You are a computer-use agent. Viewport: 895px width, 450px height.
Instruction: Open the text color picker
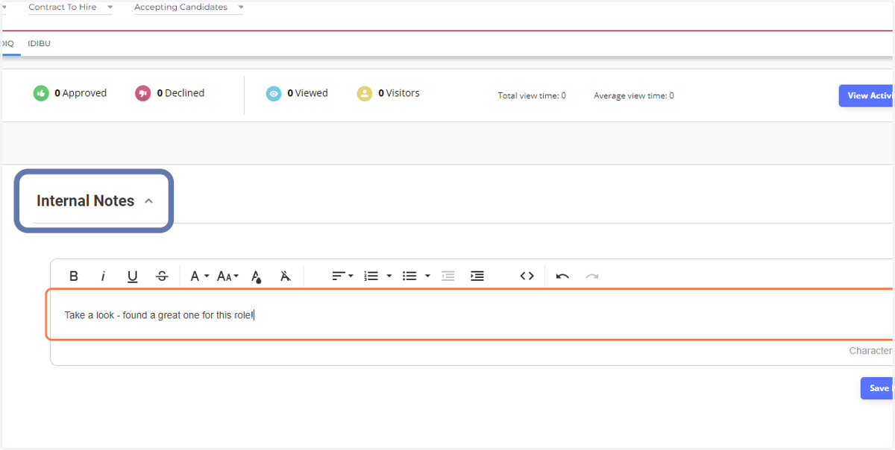coord(256,276)
